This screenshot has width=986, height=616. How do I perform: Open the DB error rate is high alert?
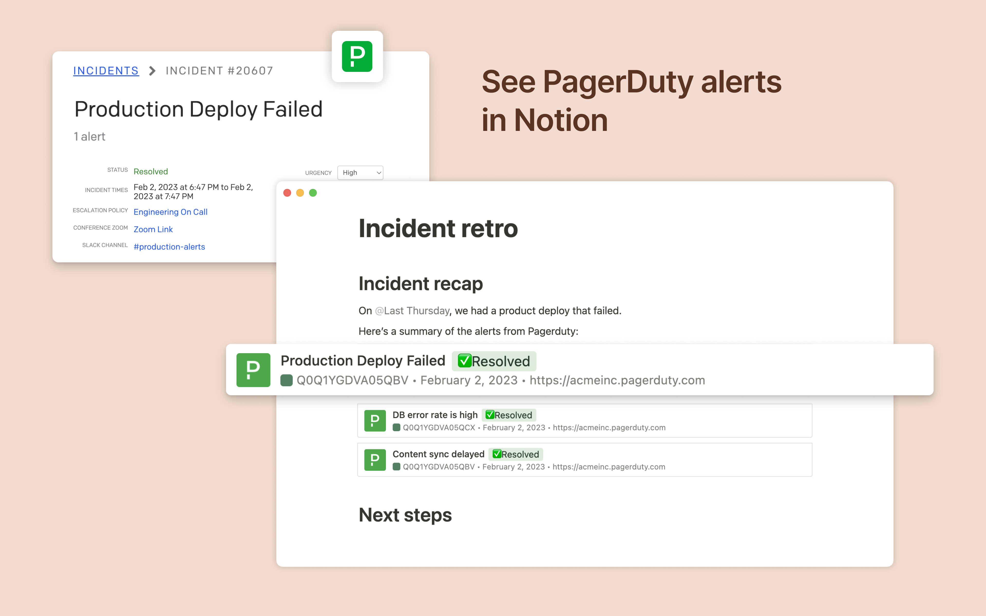point(435,415)
